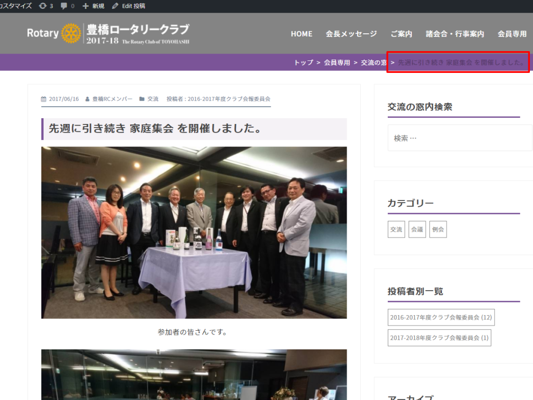Select the 例会 category tag
This screenshot has height=400, width=533.
point(438,229)
